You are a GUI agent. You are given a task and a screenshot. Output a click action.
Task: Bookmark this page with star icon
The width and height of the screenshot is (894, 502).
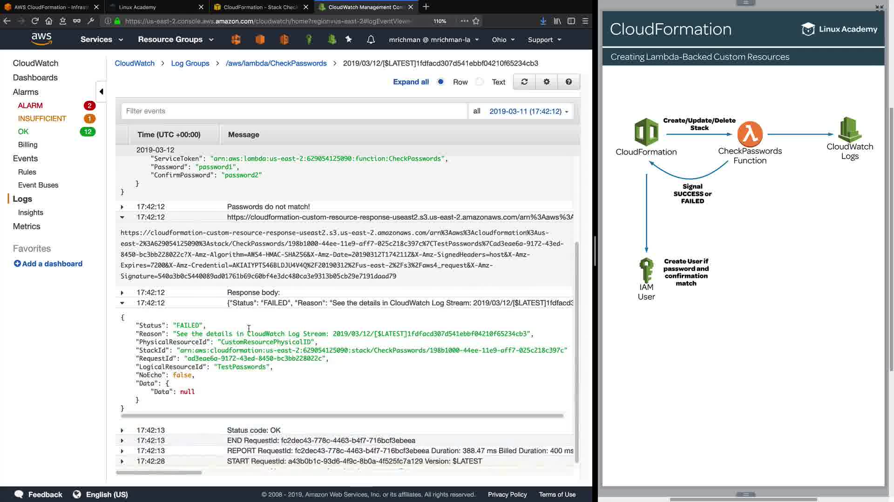(476, 21)
